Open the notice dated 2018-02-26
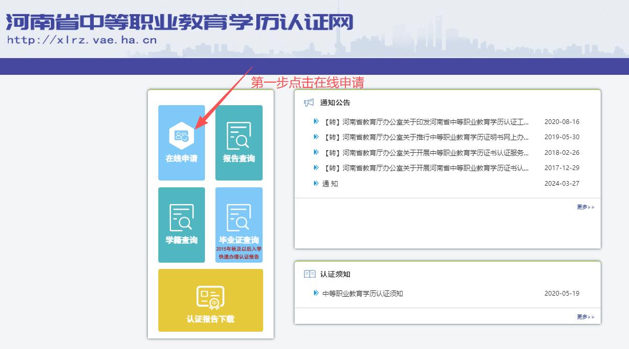 [425, 153]
